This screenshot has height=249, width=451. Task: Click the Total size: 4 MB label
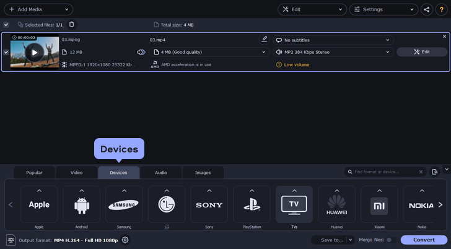[x=177, y=25]
